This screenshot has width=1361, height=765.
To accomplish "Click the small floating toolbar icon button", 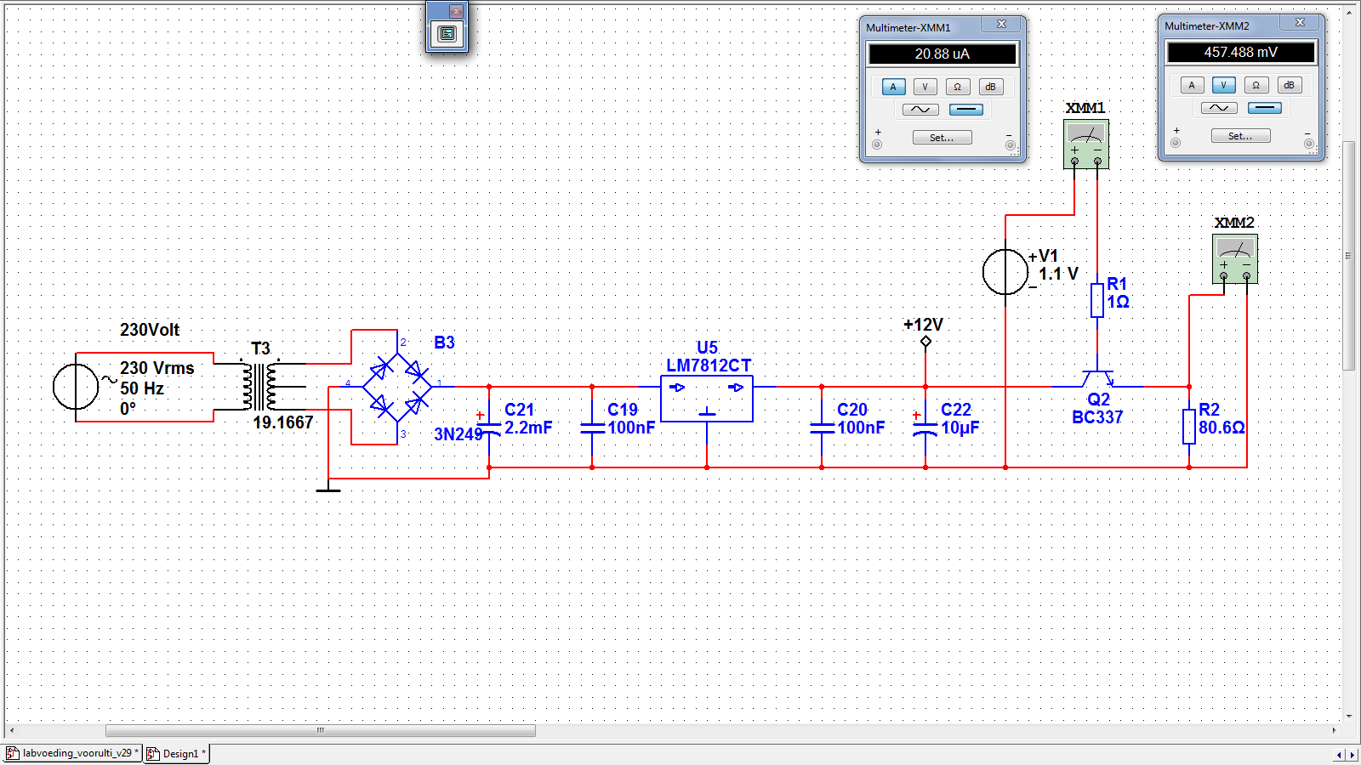I will (x=447, y=34).
